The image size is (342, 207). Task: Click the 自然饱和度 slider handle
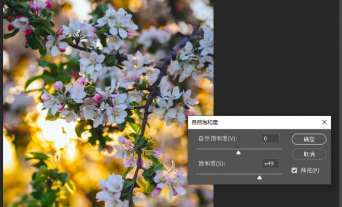click(238, 153)
